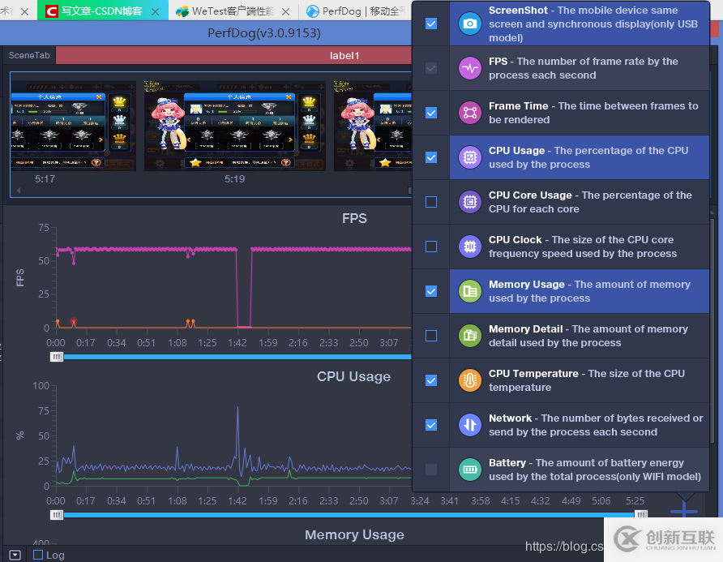723x562 pixels.
Task: Click the ScreenShot camera icon
Action: (x=470, y=24)
